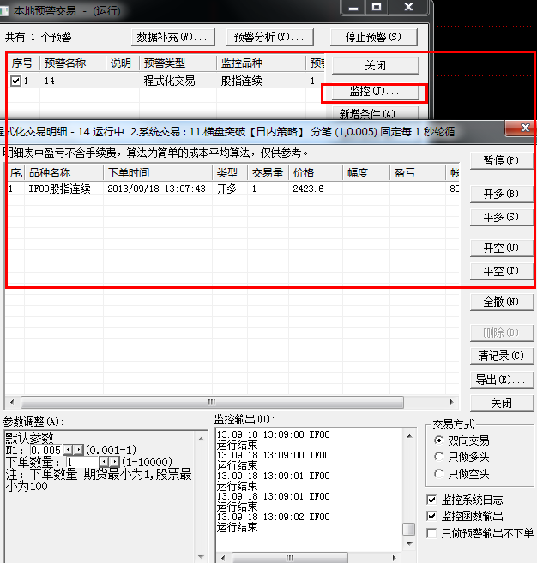This screenshot has height=563, width=537.
Task: Minimize the 本地预警交易 window
Action: pos(353,7)
